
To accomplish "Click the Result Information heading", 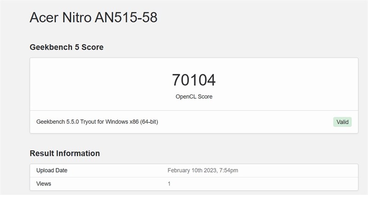I will tap(65, 153).
